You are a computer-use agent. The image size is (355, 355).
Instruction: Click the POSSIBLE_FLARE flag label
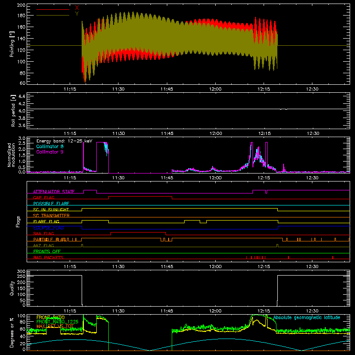click(x=51, y=204)
